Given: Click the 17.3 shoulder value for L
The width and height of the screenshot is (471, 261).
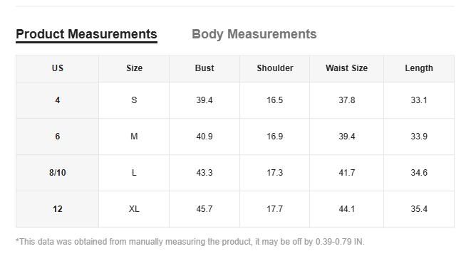Looking at the screenshot, I should point(274,173).
